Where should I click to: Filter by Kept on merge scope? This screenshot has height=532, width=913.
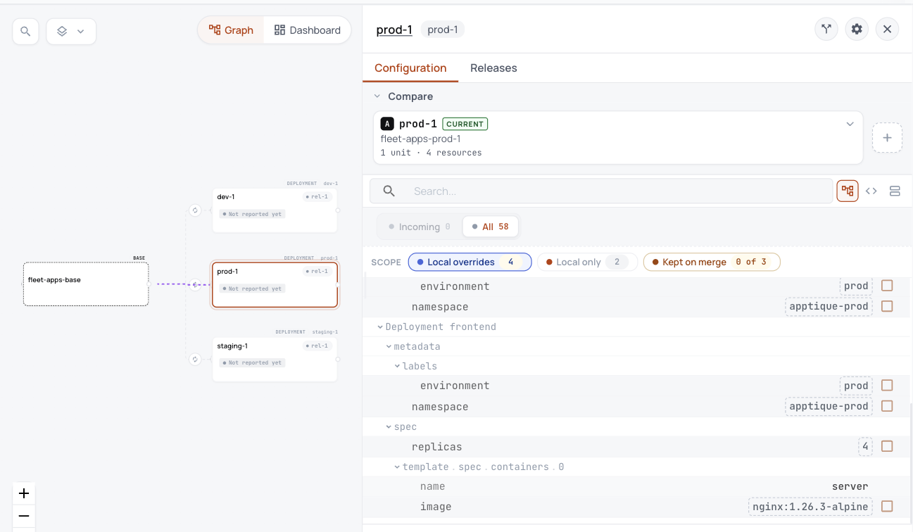pos(712,262)
